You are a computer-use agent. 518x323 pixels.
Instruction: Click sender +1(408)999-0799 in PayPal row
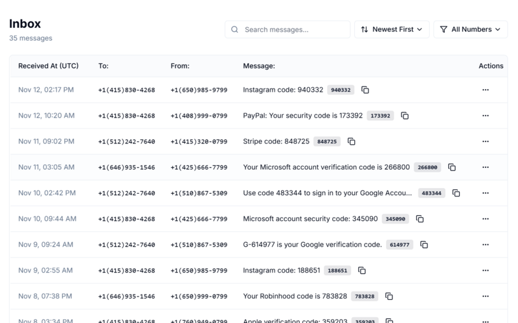tap(199, 116)
